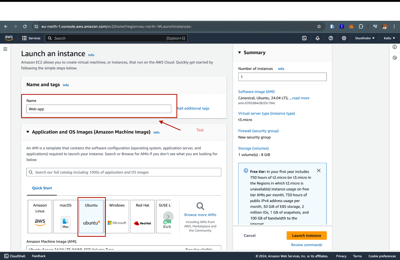
Task: Show more AMI tiles with the next arrow
Action: point(168,216)
